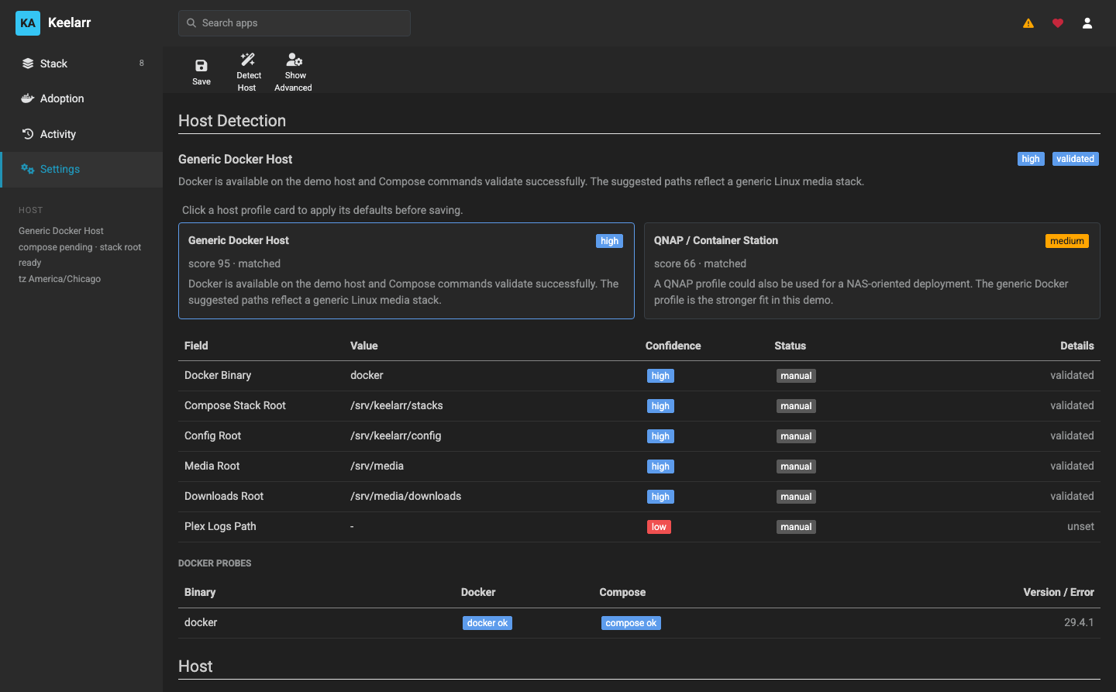Viewport: 1116px width, 692px height.
Task: Click the Keelarr KA logo icon
Action: [x=28, y=23]
